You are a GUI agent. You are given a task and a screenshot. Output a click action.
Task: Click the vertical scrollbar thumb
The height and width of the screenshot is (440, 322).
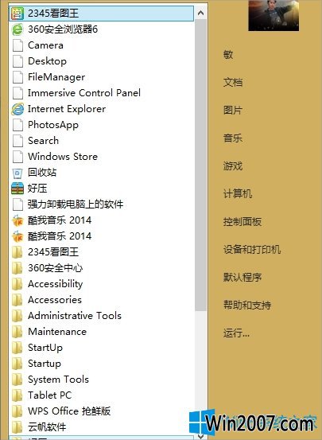(201, 165)
